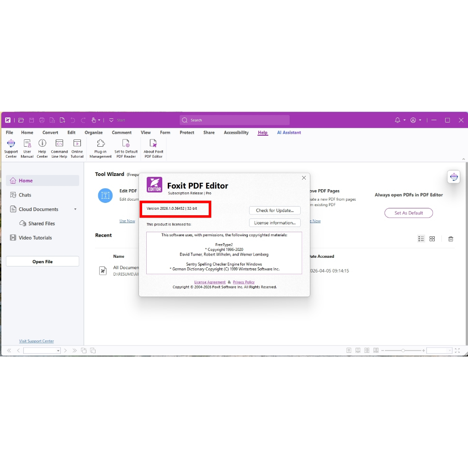Launch the Online Tutorial
Screen dimensions: 468x468
point(77,149)
